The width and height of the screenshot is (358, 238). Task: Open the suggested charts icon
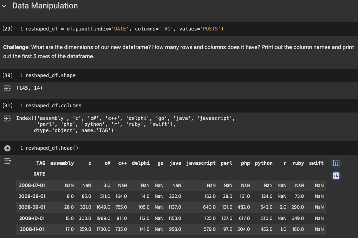pos(336,175)
